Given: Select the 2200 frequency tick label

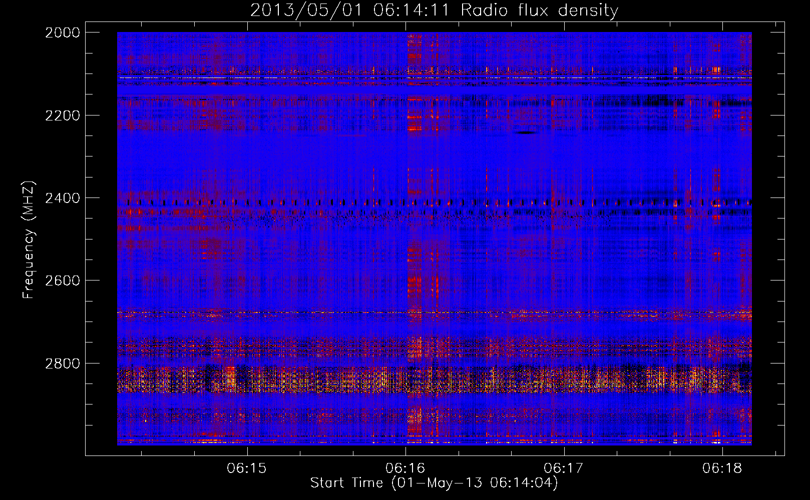Looking at the screenshot, I should click(63, 115).
